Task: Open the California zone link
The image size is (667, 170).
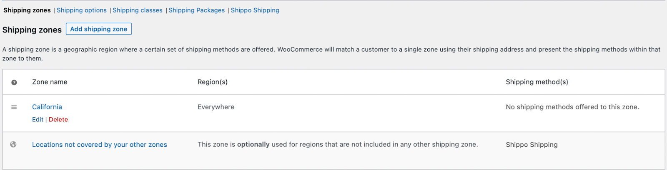Action: [47, 107]
